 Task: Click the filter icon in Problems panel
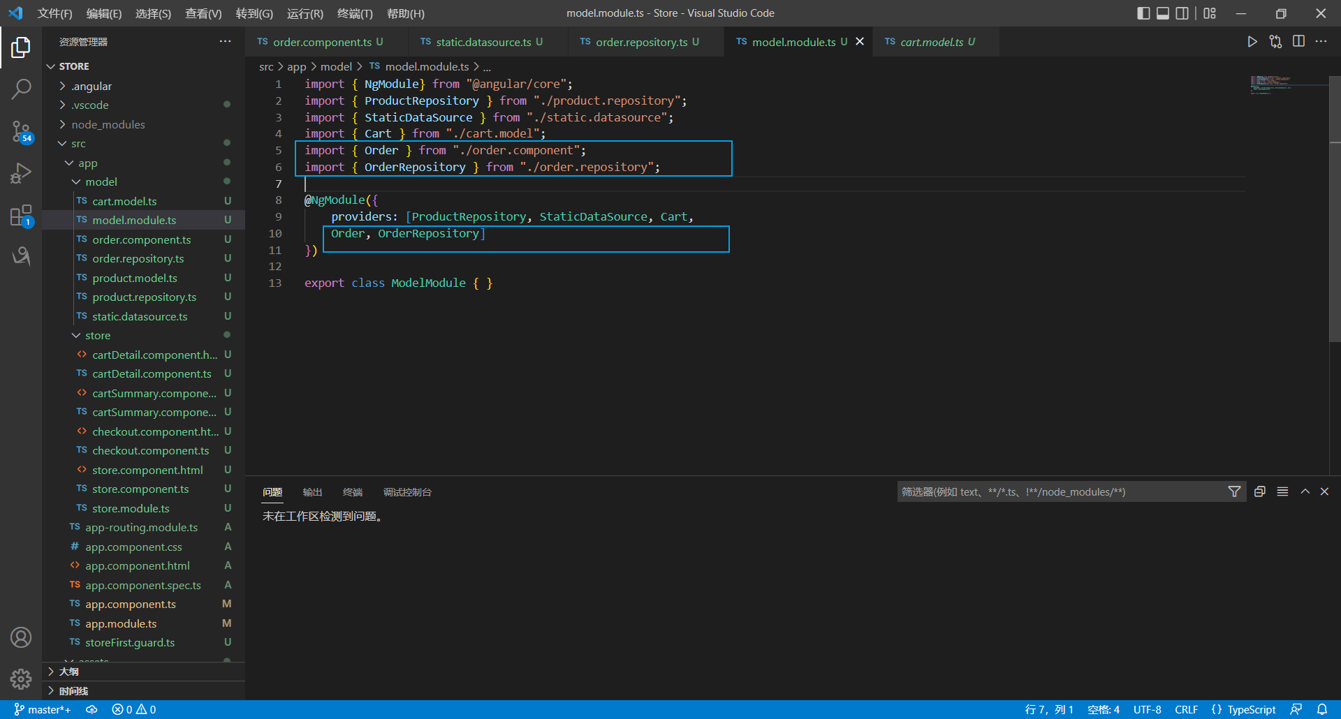click(1234, 492)
